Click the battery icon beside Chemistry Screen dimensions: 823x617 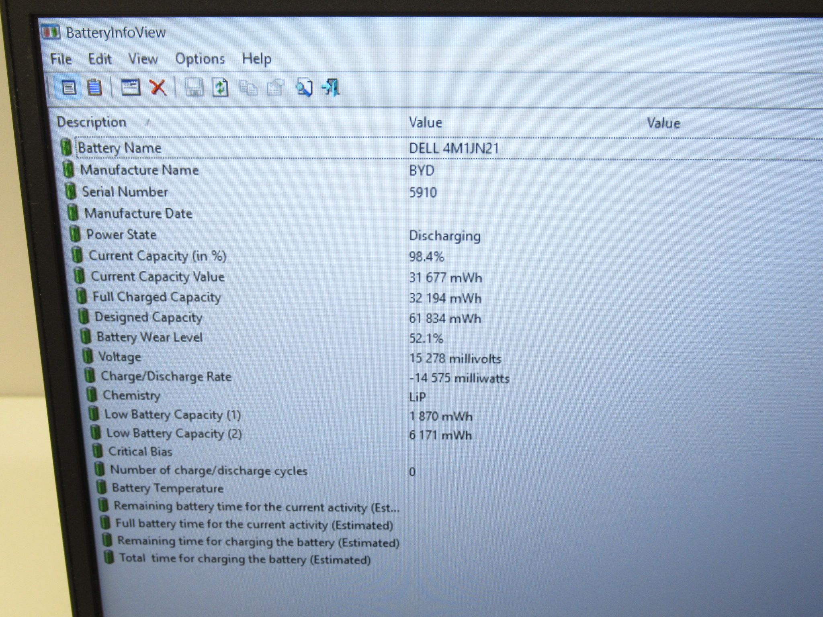pos(92,394)
